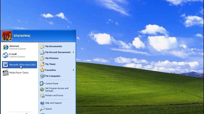Click the Microsoft Word 2003 icon
The height and width of the screenshot is (114, 204).
(x=5, y=65)
